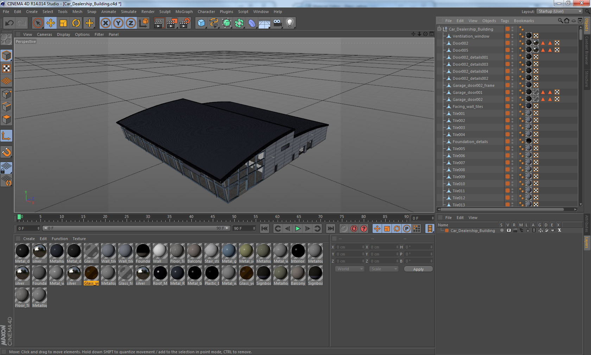Toggle the Z axis lock
The height and width of the screenshot is (355, 591).
coord(131,23)
